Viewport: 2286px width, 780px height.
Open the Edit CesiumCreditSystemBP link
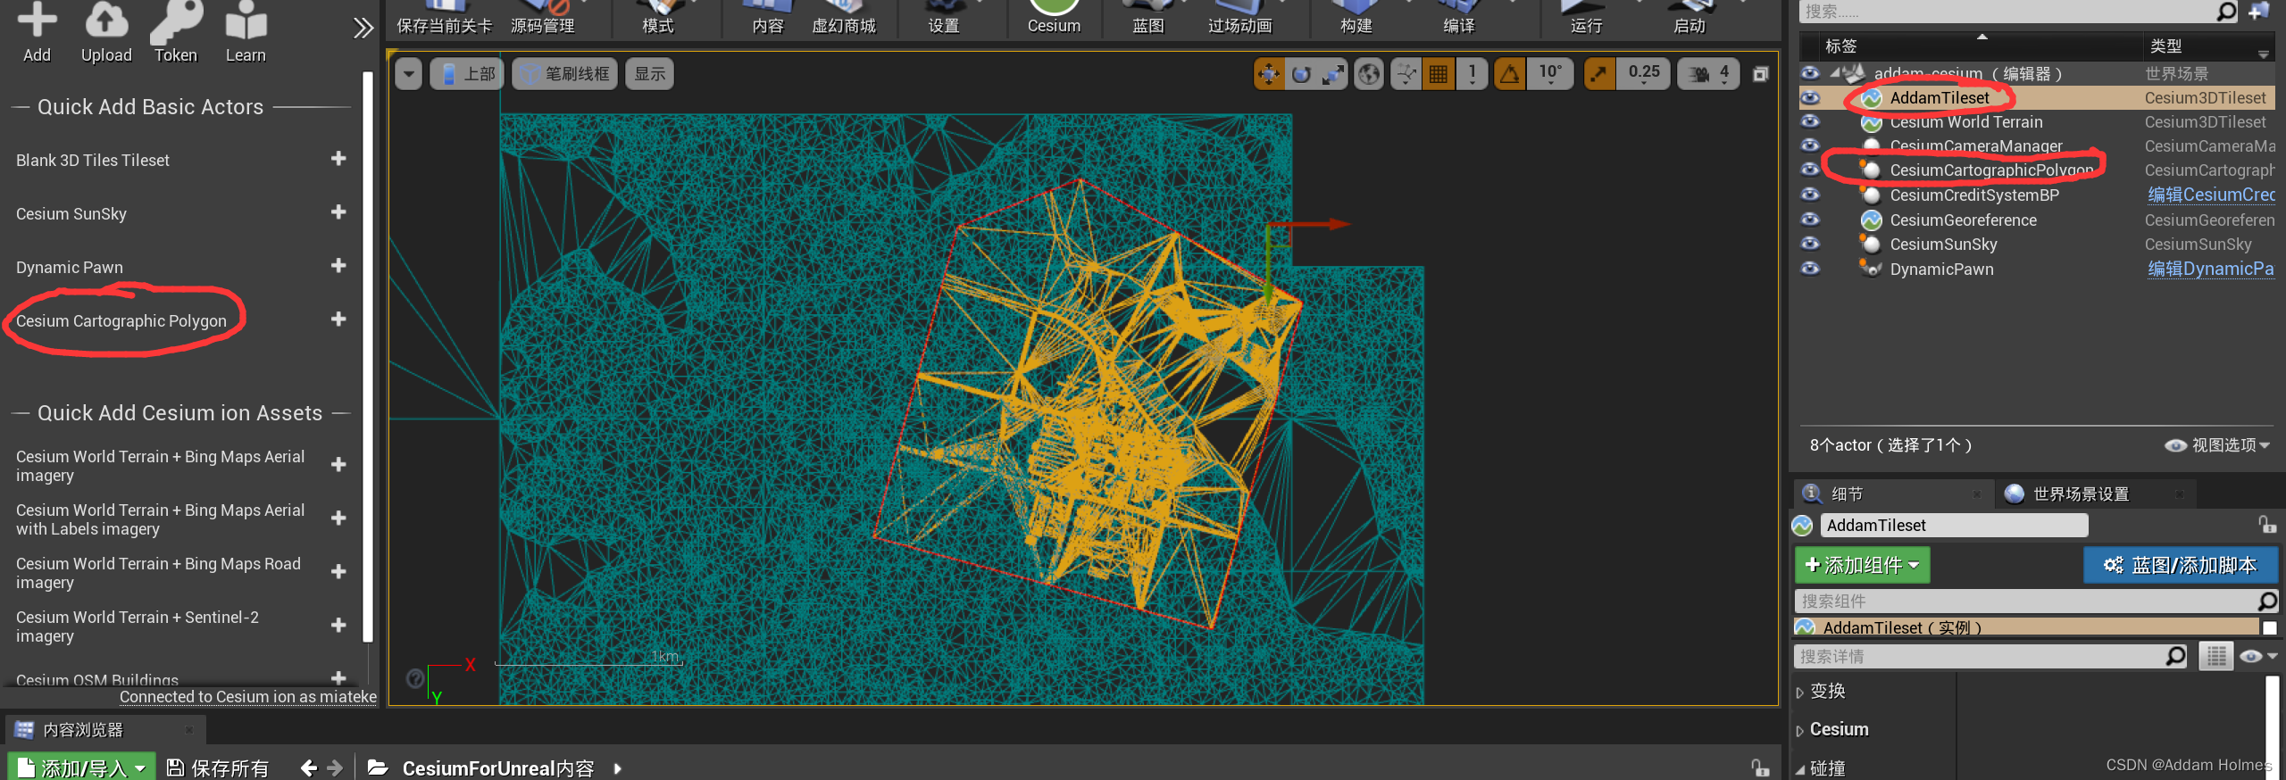pyautogui.click(x=2211, y=195)
